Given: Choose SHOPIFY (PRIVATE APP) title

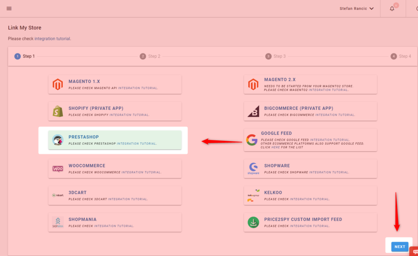Looking at the screenshot, I should (96, 108).
